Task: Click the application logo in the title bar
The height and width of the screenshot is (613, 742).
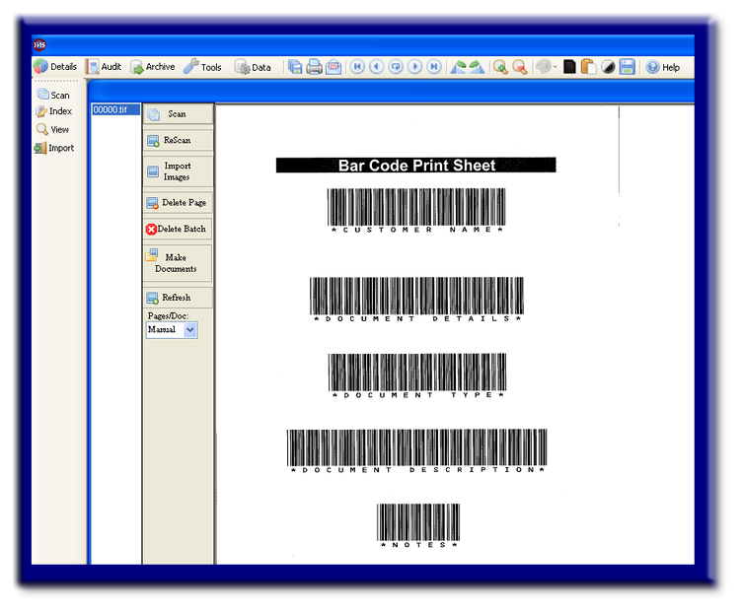Action: (39, 45)
